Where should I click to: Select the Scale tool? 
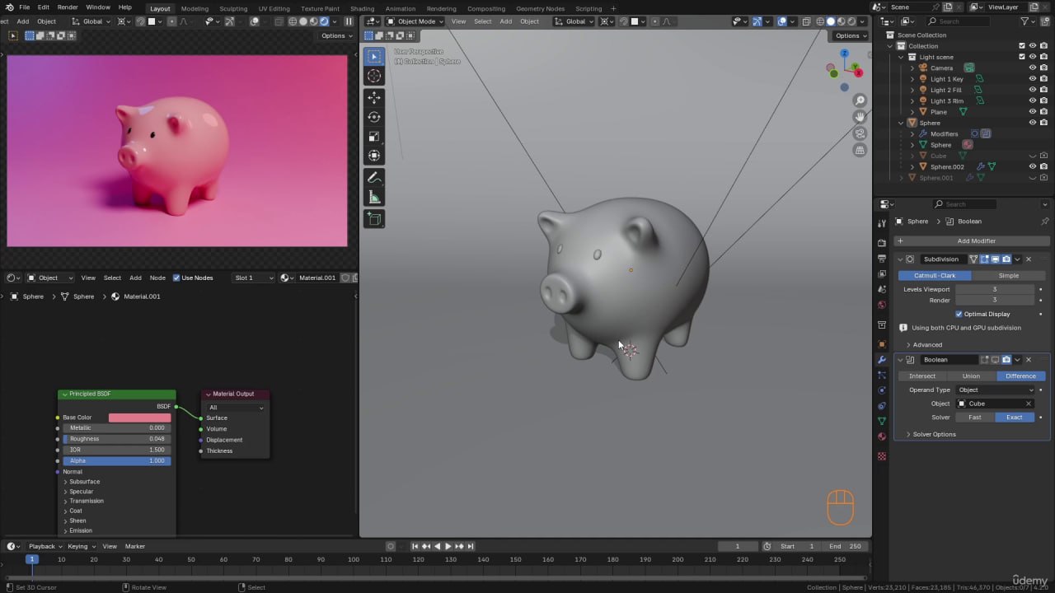pyautogui.click(x=374, y=137)
